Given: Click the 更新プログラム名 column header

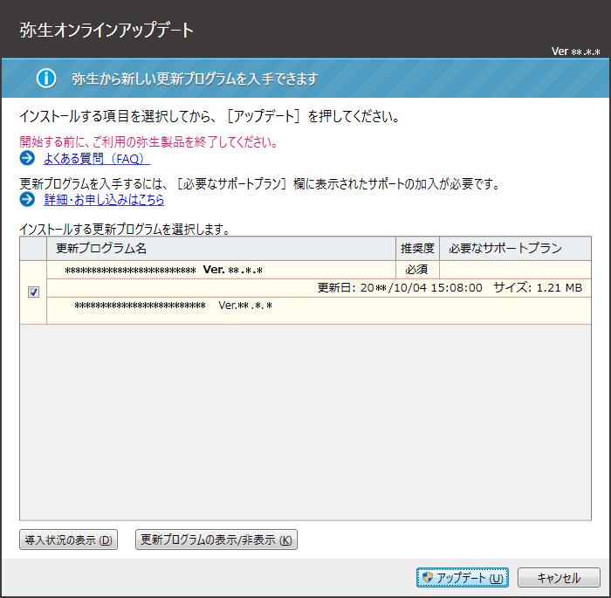Looking at the screenshot, I should pos(221,248).
